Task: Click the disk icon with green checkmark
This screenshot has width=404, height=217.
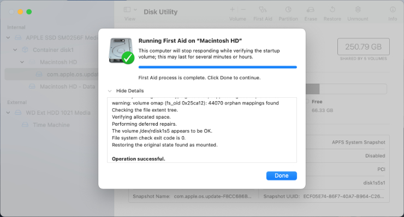Action: click(121, 51)
